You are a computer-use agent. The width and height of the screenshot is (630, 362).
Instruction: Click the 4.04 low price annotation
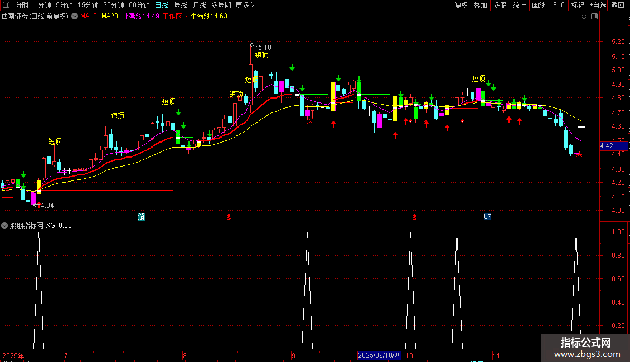coord(47,206)
